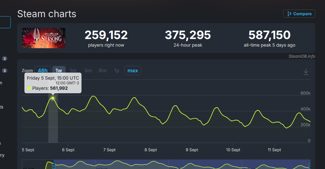Select the 6m zoom range
Image resolution: width=325 pixels, height=169 pixels.
(x=103, y=70)
